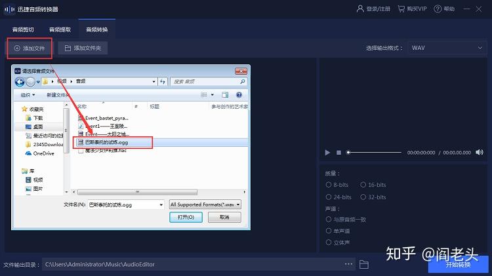Screen dimensions: 492x276
Task: Select the 32-bits quality option
Action: pyautogui.click(x=373, y=197)
